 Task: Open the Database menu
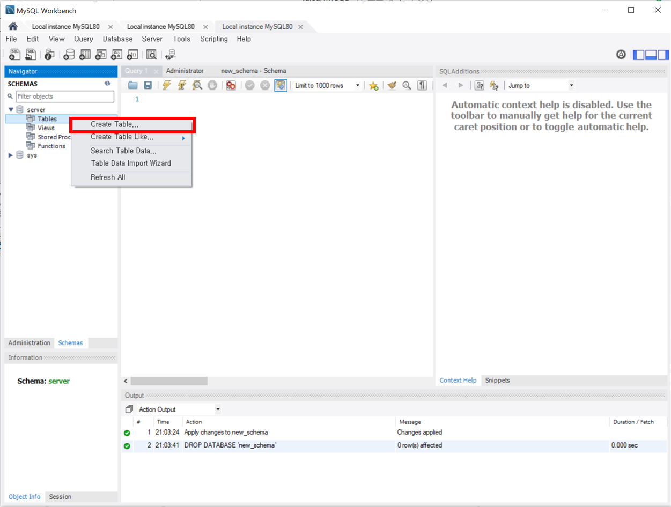pos(118,39)
